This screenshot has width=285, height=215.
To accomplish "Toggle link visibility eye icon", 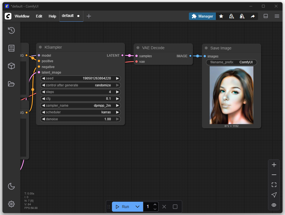I will pyautogui.click(x=274, y=205).
